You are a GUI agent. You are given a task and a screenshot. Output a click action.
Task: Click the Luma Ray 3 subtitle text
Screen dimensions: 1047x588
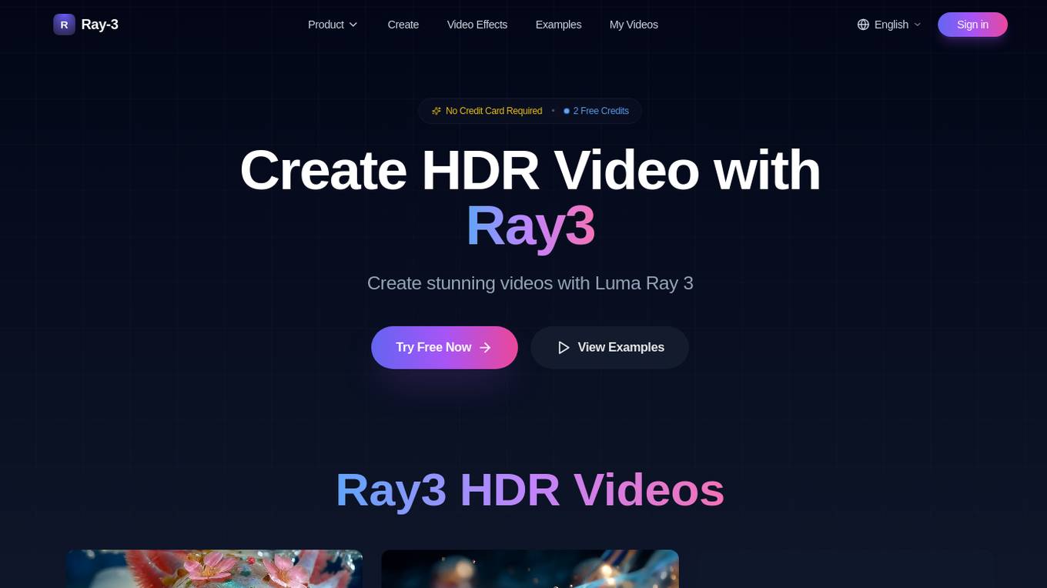pos(530,283)
